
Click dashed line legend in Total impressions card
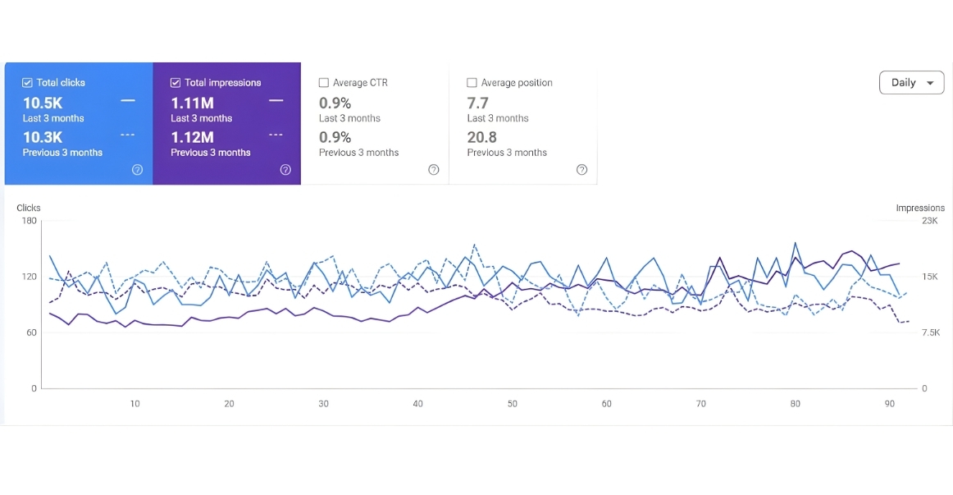coord(276,135)
